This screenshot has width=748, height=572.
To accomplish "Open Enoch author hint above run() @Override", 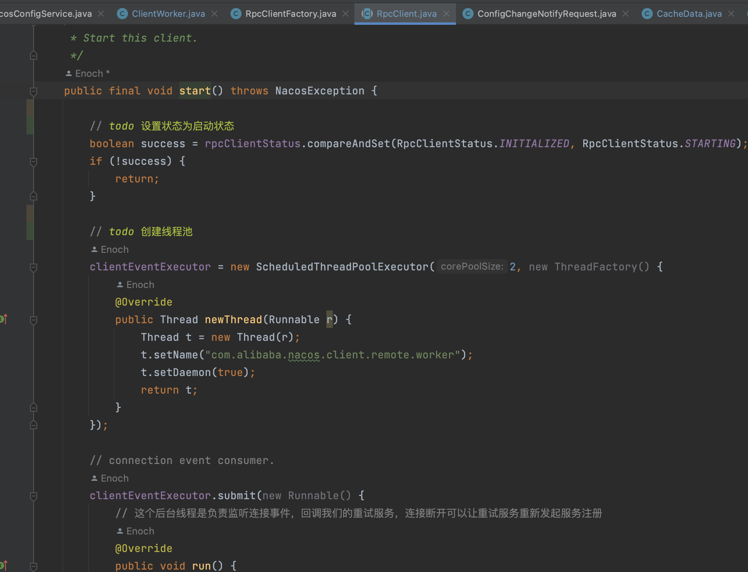I will [135, 531].
